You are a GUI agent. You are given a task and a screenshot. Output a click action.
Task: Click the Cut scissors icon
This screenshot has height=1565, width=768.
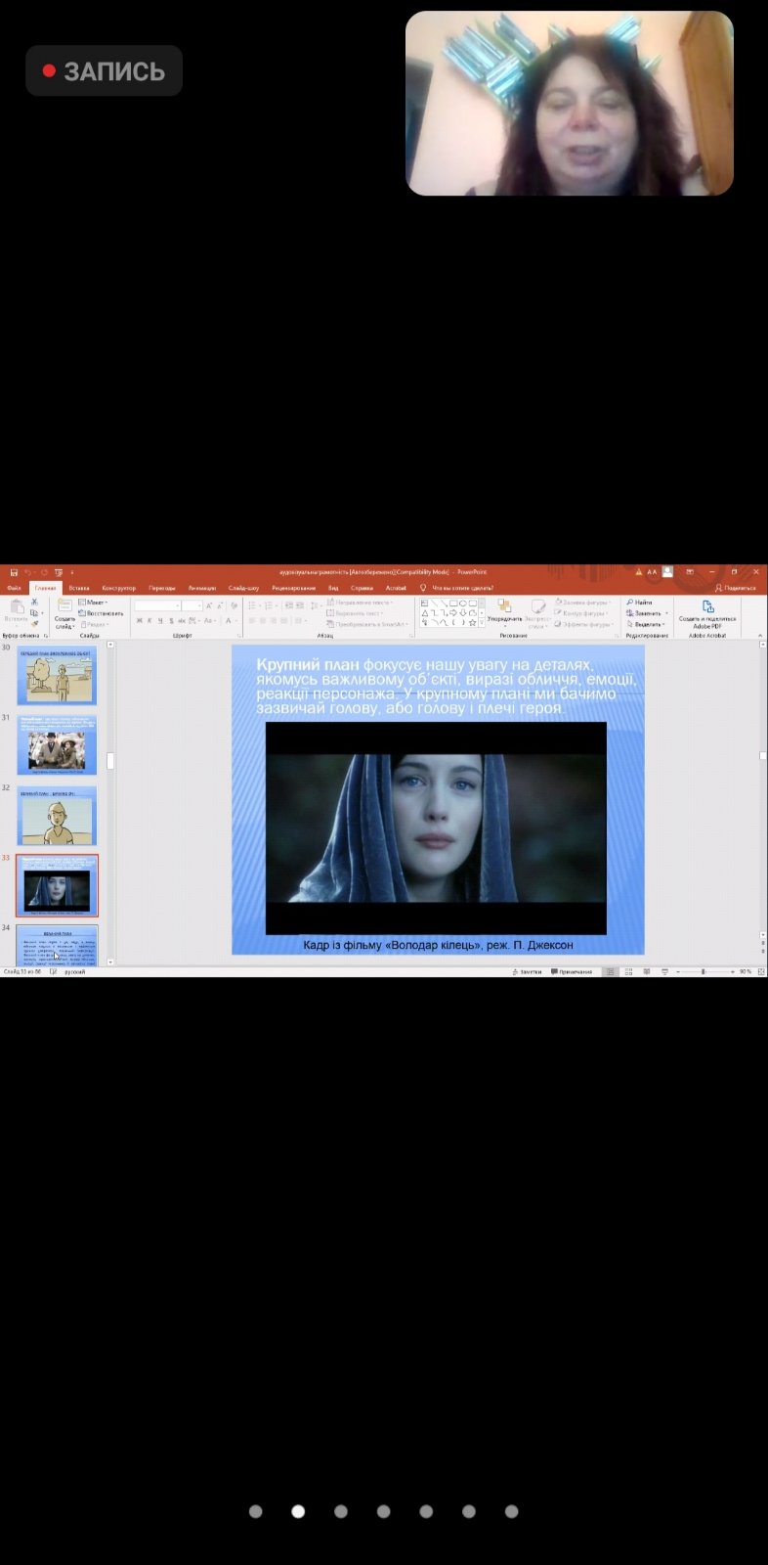tap(34, 603)
